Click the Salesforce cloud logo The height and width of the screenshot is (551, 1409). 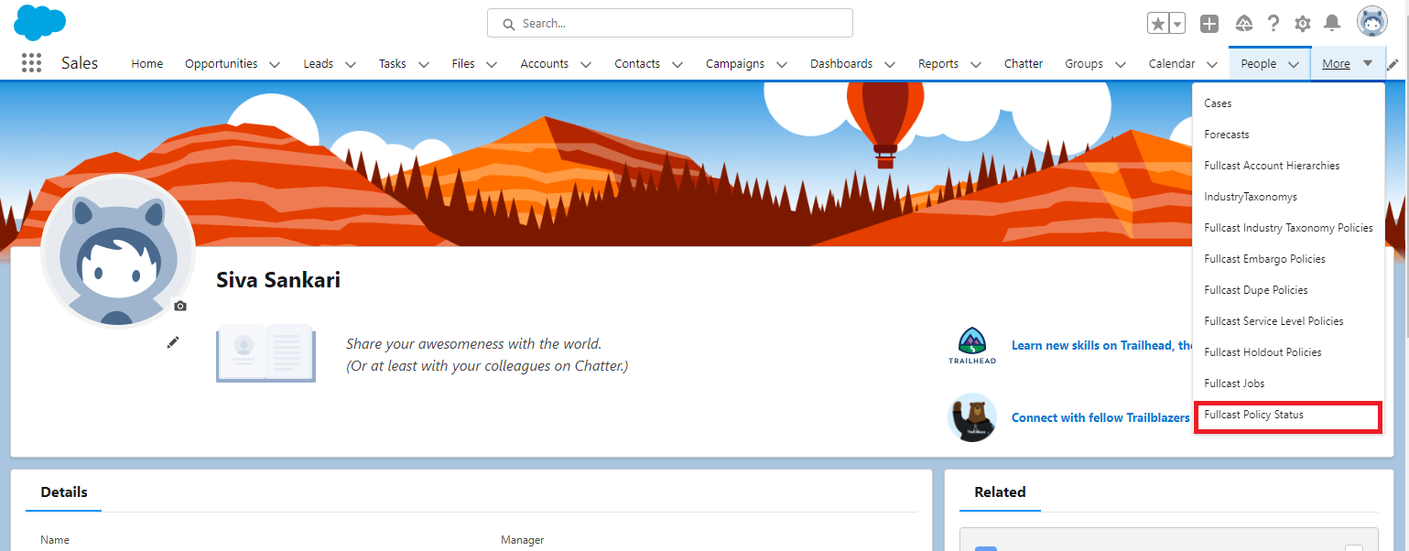coord(40,22)
